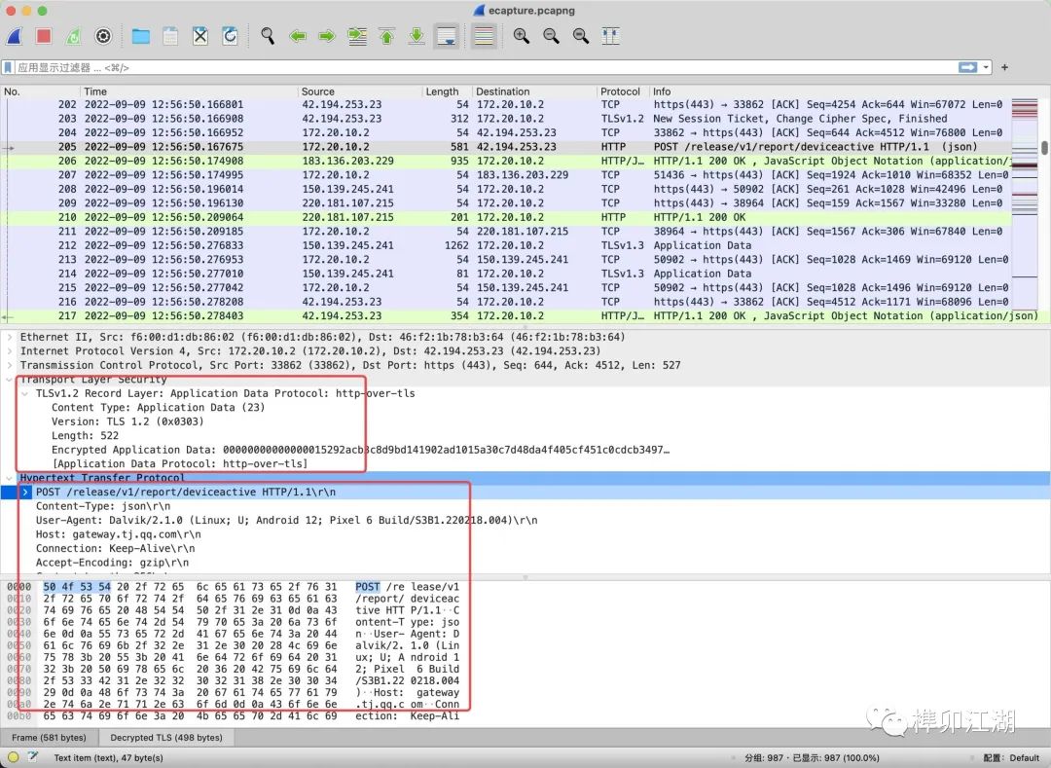Click the find packet magnifier icon

coord(268,37)
